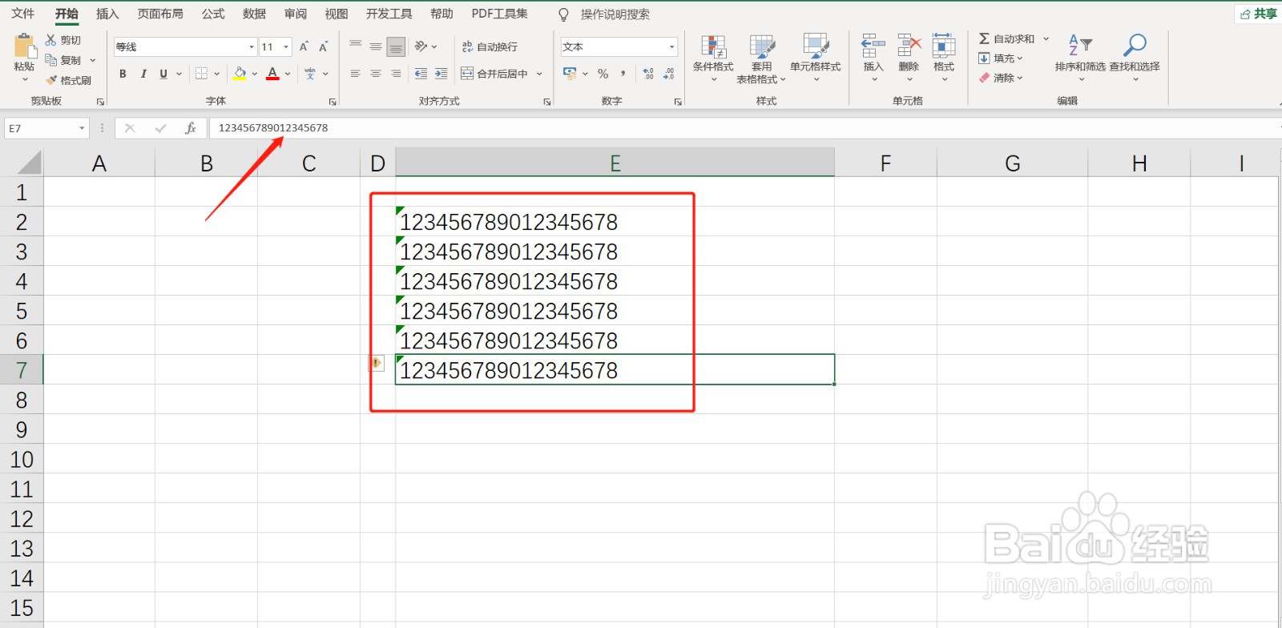Switch to the 插入 (Insert) tab
Screen dimensions: 1282x628
[107, 14]
